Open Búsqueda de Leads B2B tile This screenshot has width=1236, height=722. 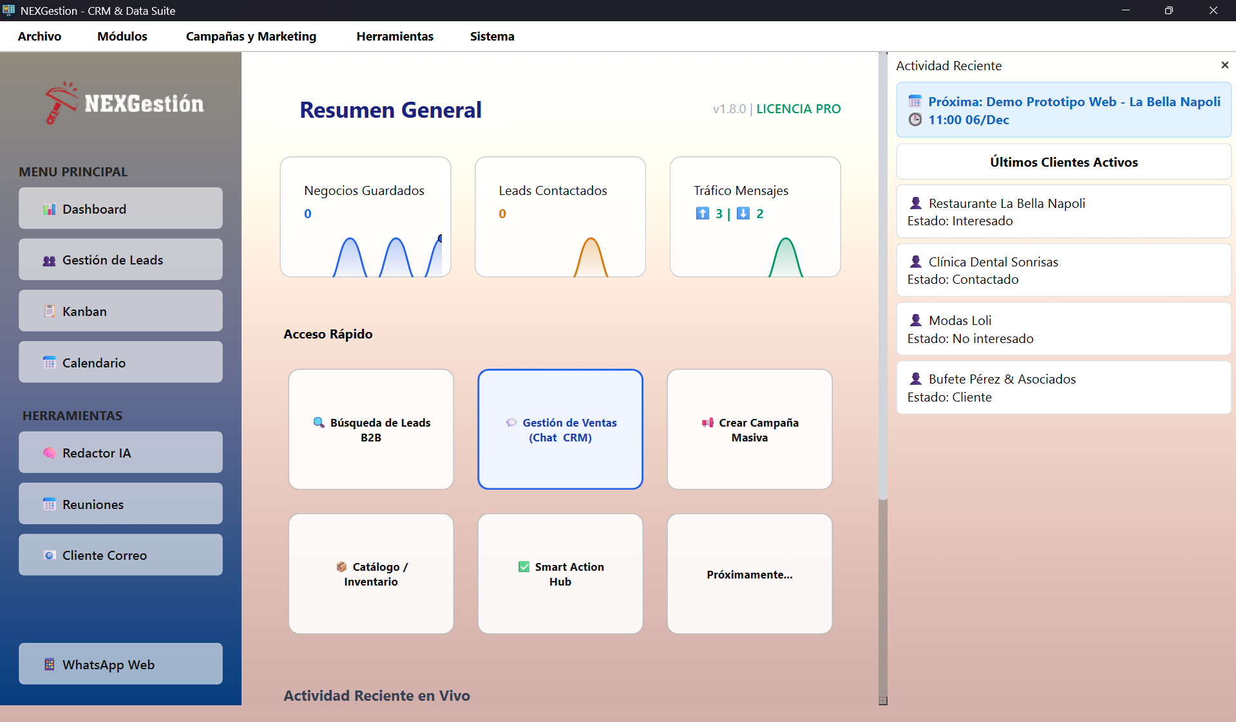coord(371,429)
